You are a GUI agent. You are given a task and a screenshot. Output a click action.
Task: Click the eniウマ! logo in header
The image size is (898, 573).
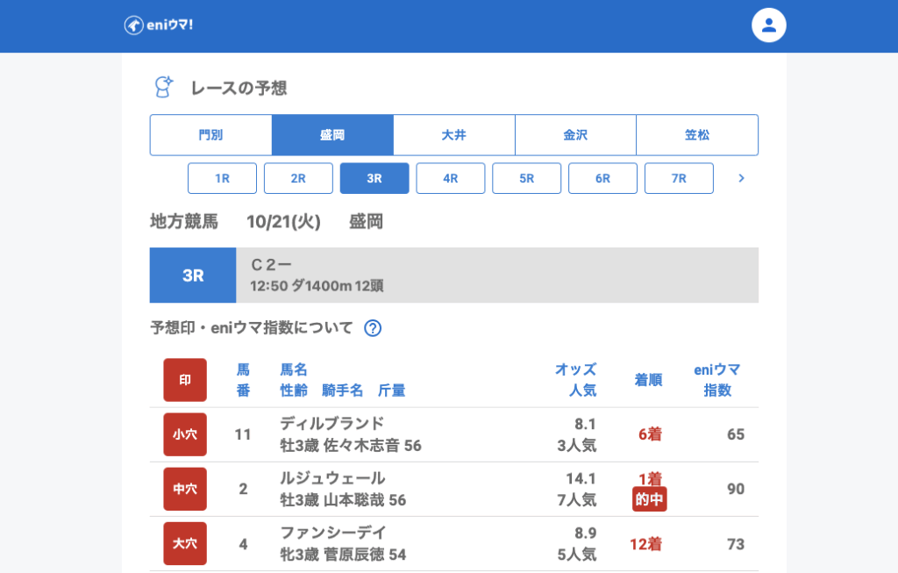[x=159, y=25]
